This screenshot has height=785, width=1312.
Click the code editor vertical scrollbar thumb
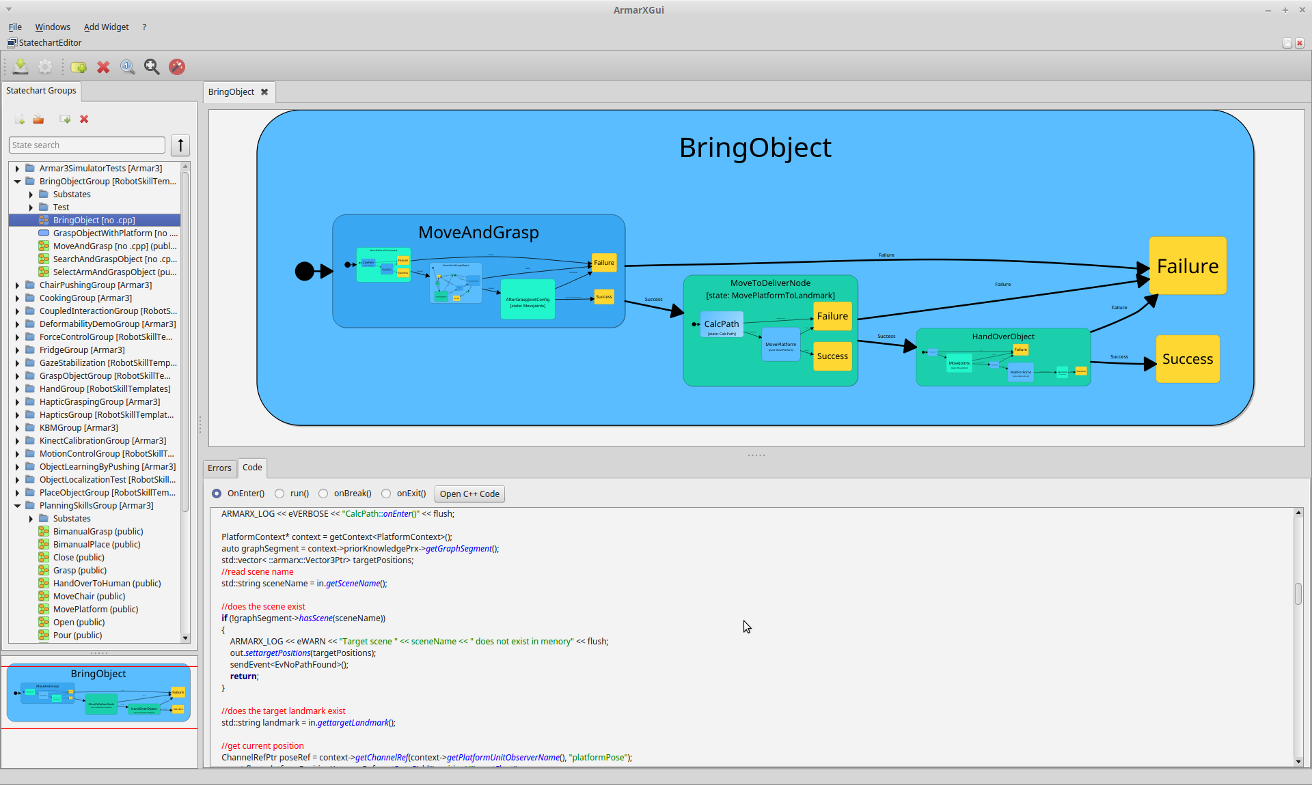[1298, 594]
